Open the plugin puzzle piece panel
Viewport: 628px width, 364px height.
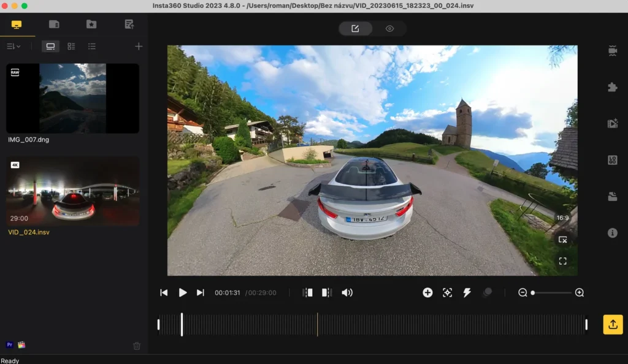(613, 87)
